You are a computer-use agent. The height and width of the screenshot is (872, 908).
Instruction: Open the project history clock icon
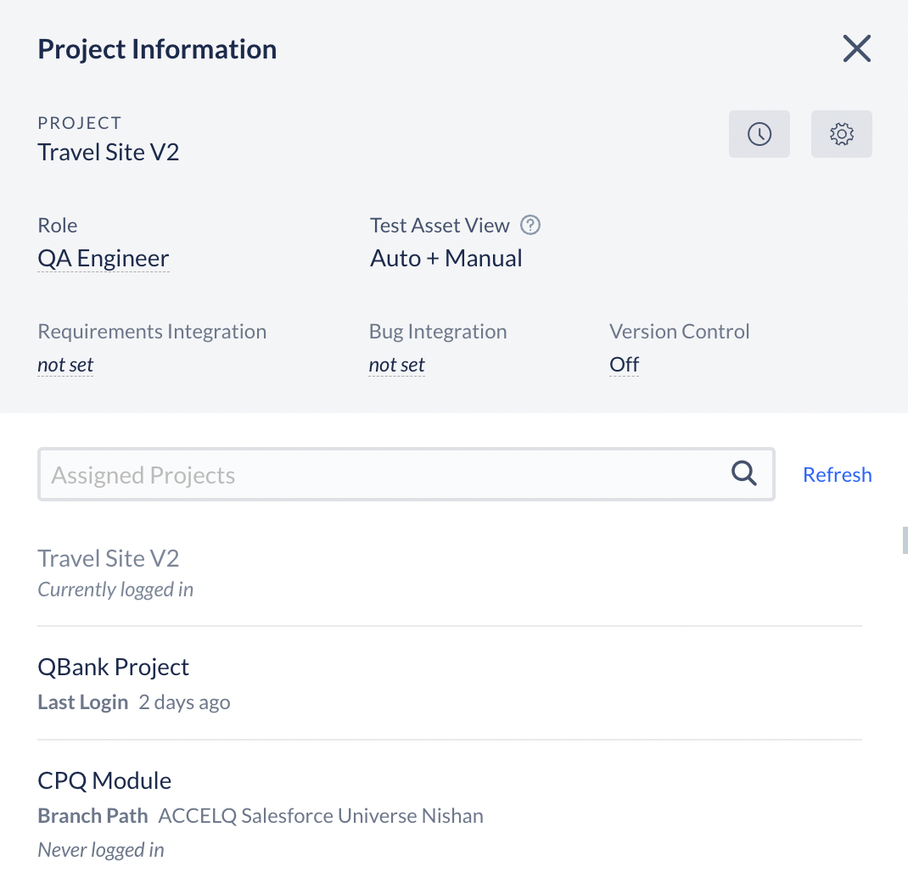click(x=759, y=133)
